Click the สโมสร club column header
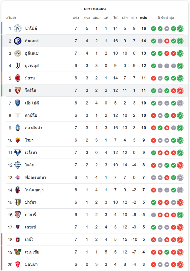The image size is (190, 271). click(11, 18)
